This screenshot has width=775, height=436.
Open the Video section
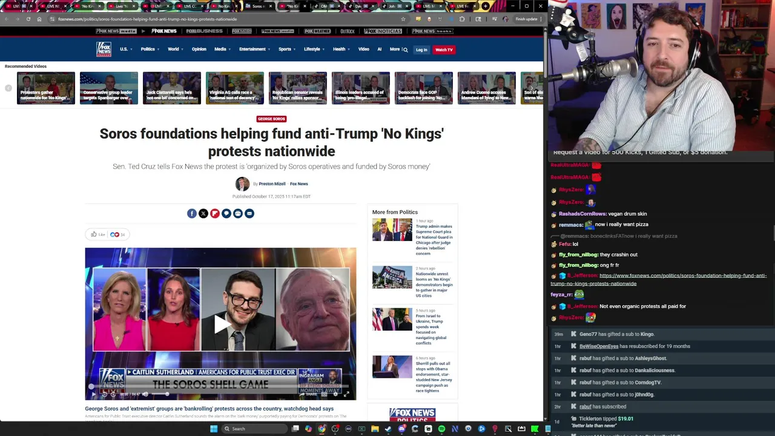363,49
